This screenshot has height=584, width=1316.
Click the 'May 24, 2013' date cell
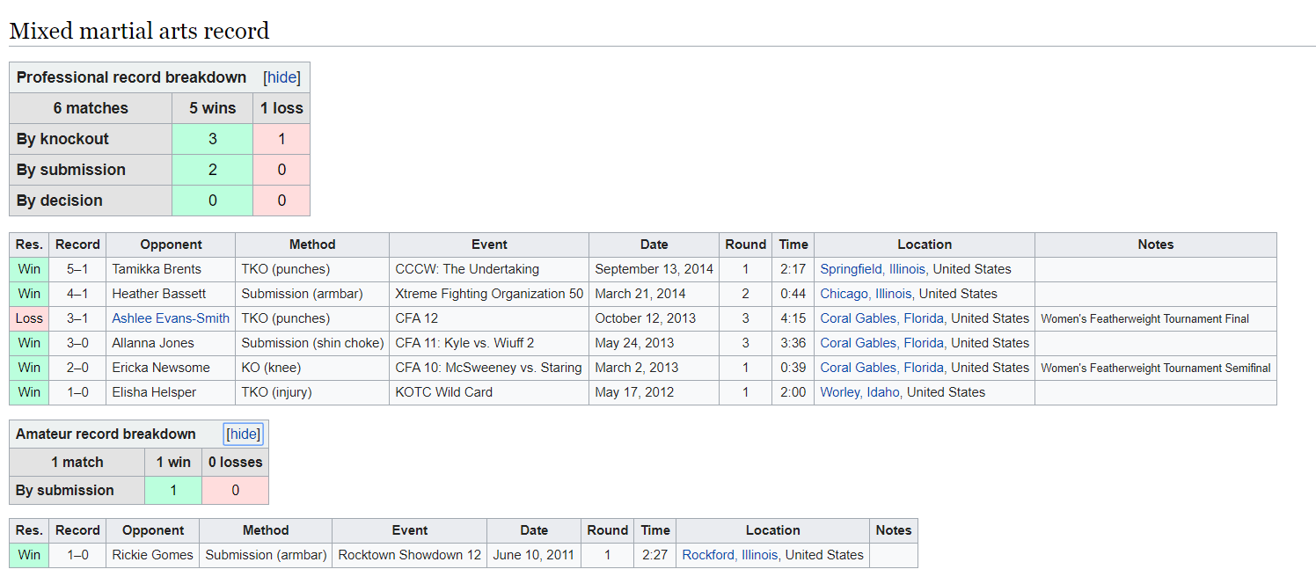click(x=654, y=343)
